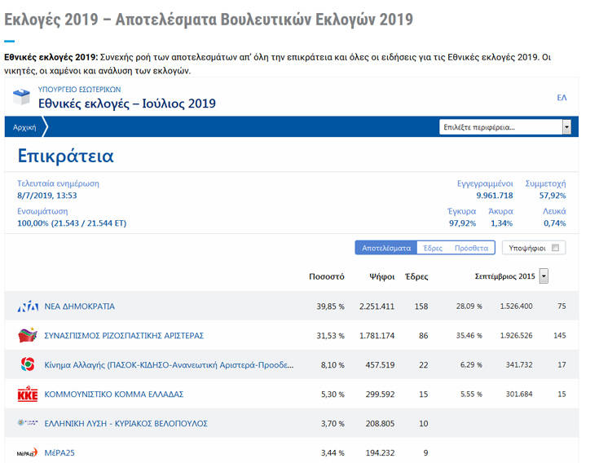
Task: Switch to the Πρόσθετα tab
Action: (471, 248)
